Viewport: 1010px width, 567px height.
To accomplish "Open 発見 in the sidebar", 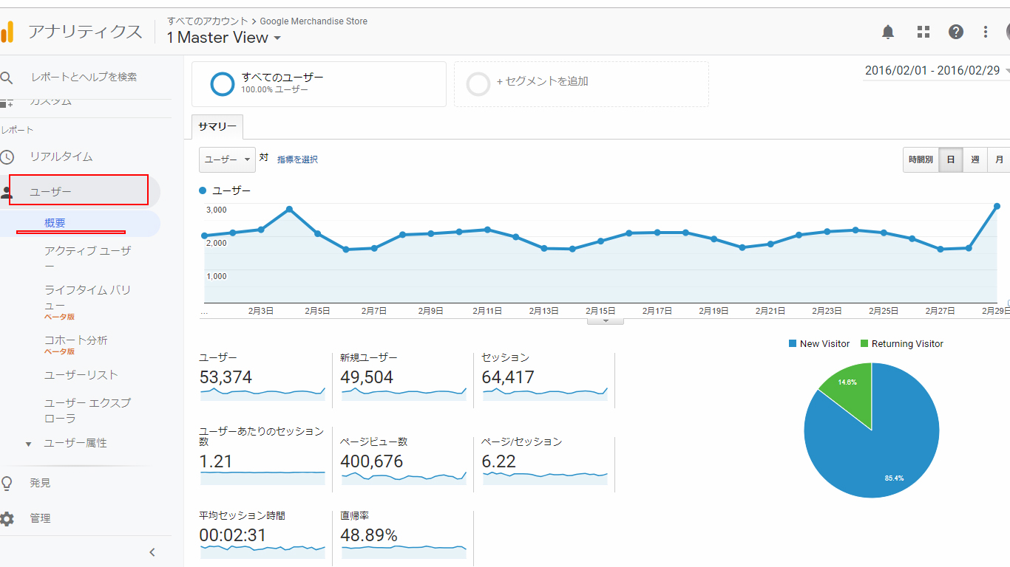I will 40,483.
